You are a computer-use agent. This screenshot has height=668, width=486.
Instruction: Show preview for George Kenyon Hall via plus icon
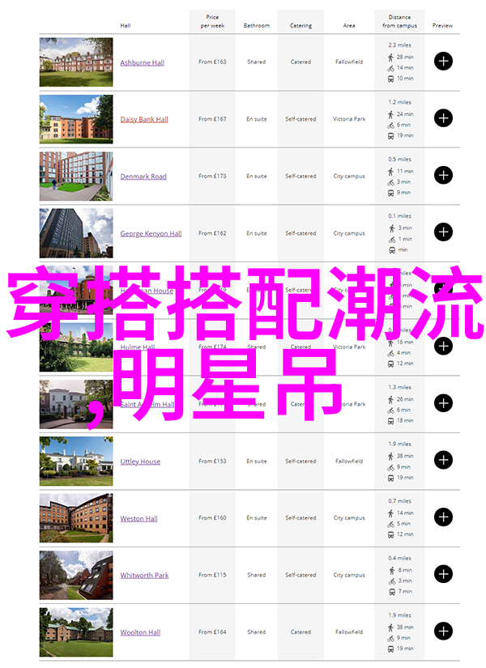click(443, 232)
